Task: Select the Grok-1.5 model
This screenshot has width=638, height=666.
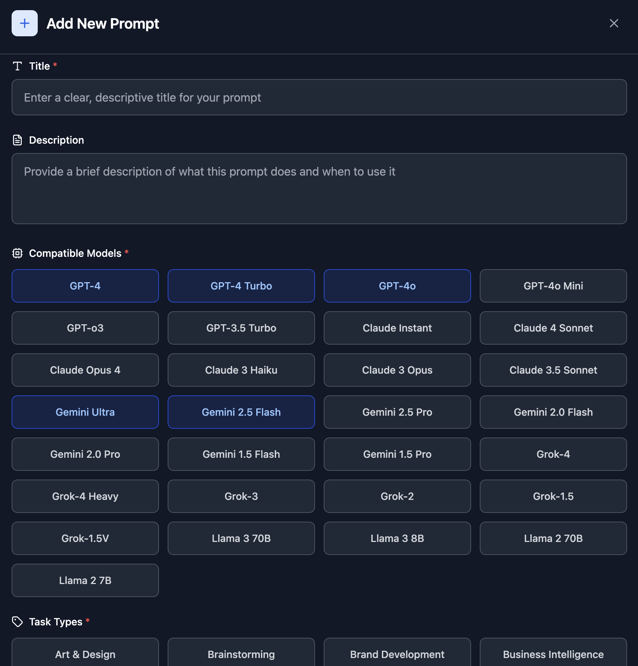Action: (x=553, y=496)
